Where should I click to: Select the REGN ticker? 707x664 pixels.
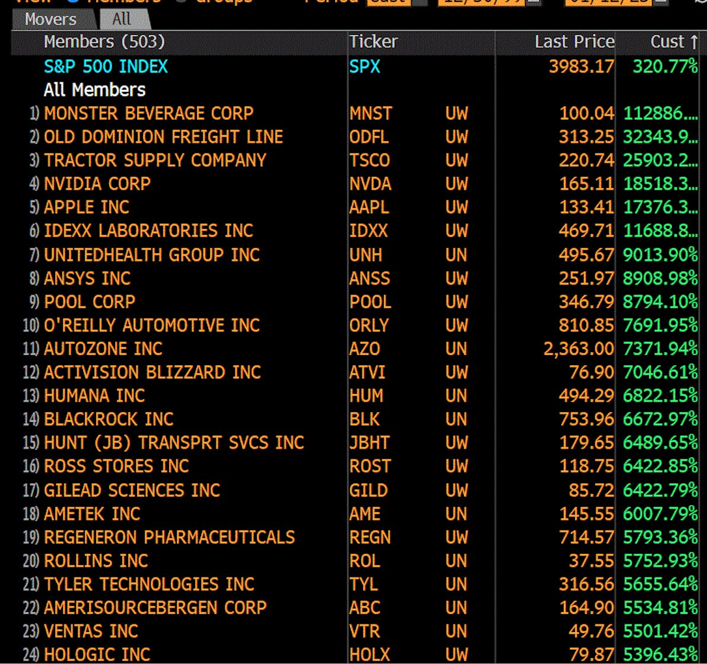point(370,537)
